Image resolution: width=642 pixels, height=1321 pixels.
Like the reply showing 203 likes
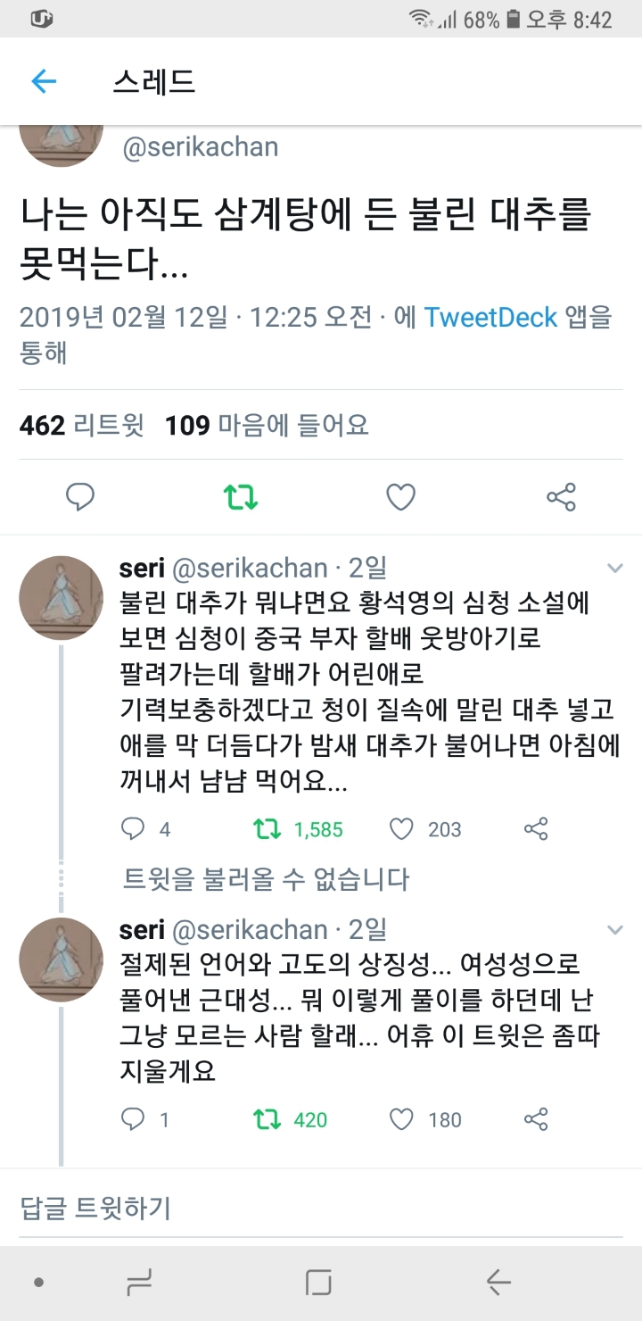click(402, 829)
